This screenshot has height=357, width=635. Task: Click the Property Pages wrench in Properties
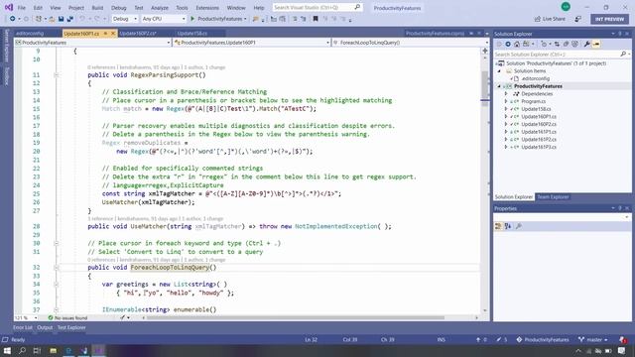click(x=519, y=226)
